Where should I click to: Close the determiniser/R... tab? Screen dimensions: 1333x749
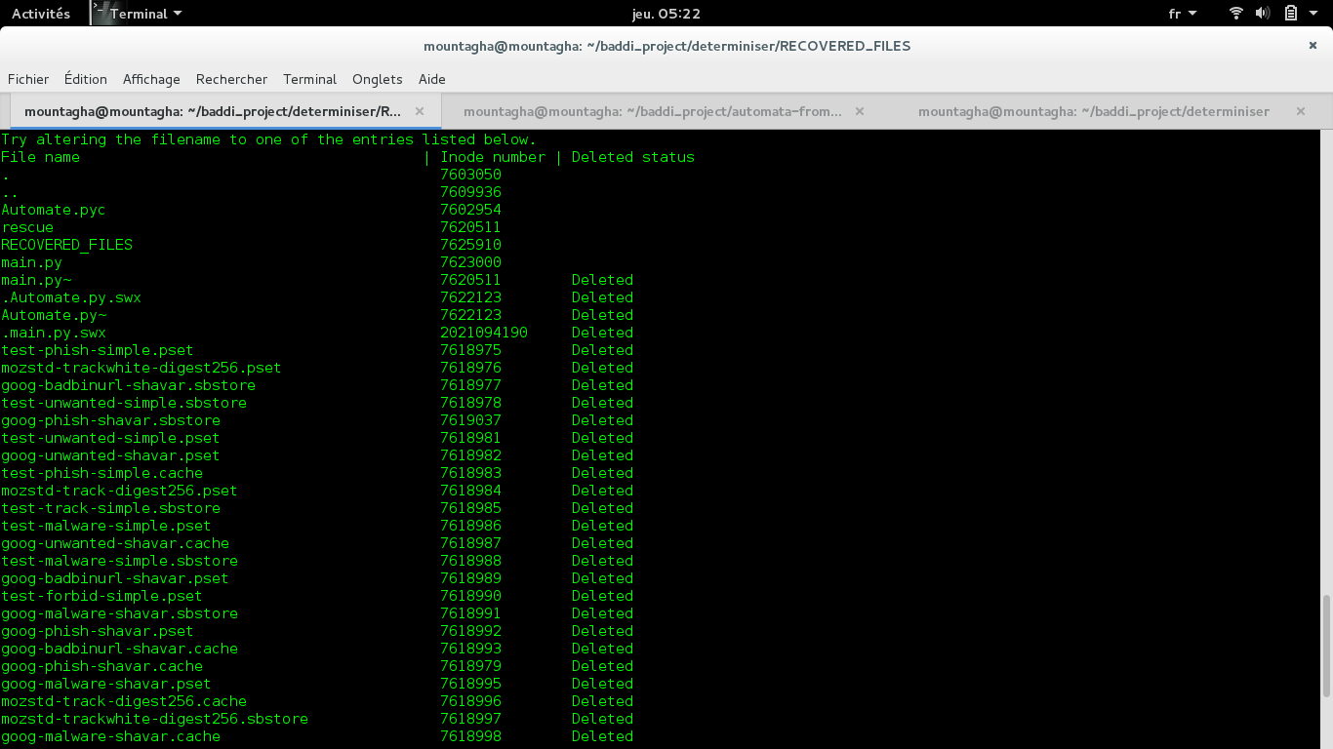[x=420, y=111]
